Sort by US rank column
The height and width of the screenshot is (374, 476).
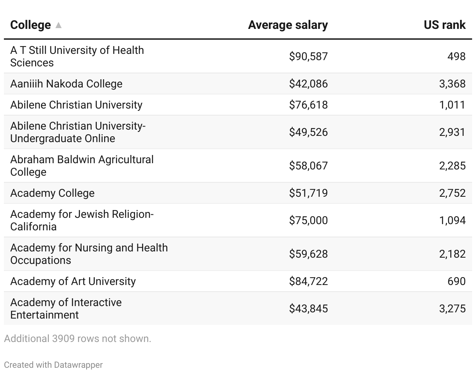(444, 25)
